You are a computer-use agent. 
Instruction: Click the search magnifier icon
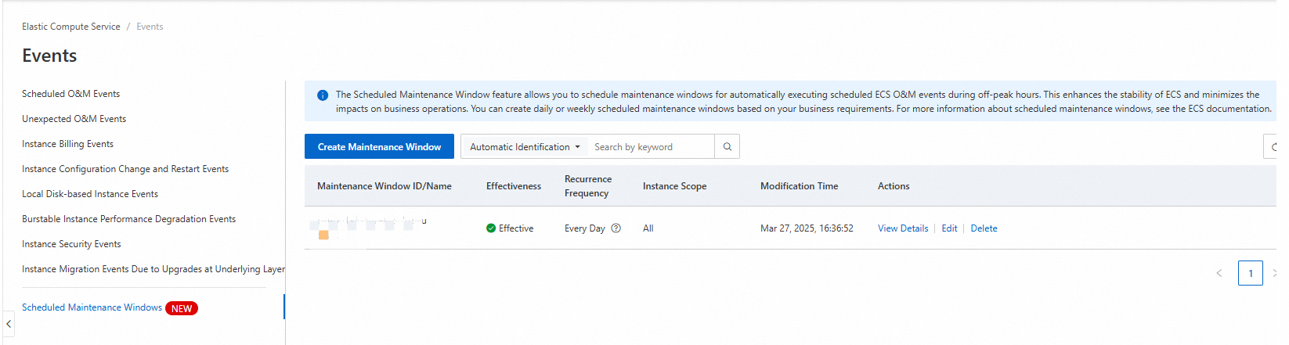pos(727,147)
